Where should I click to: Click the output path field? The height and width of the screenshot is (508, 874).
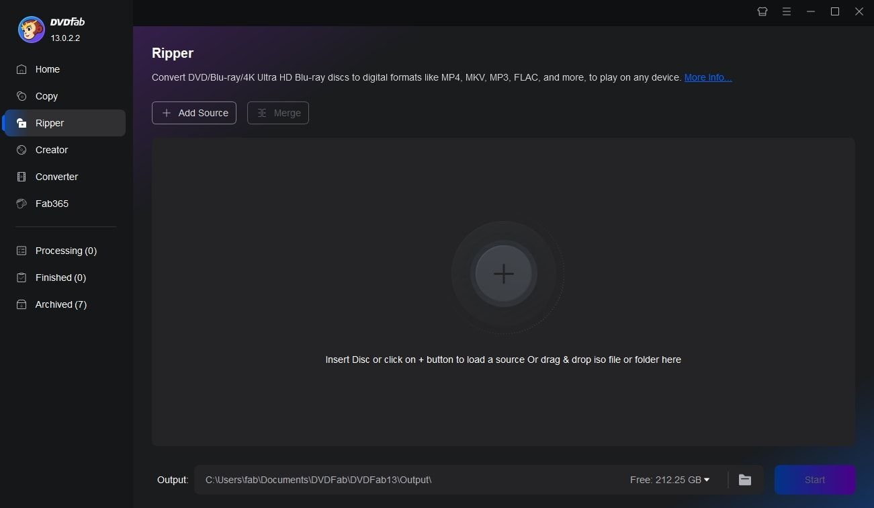[x=410, y=480]
